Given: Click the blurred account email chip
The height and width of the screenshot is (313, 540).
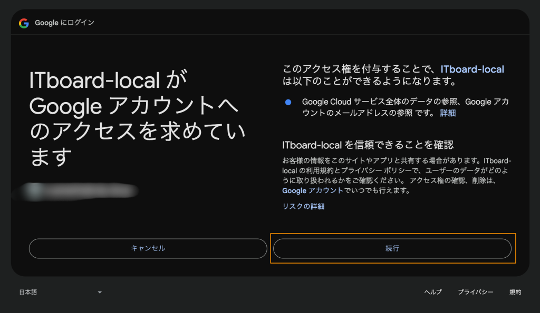Looking at the screenshot, I should point(79,191).
